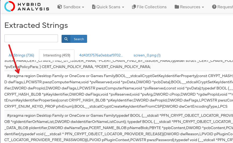
Task: Click the Resources folder icon
Action: click(x=177, y=7)
